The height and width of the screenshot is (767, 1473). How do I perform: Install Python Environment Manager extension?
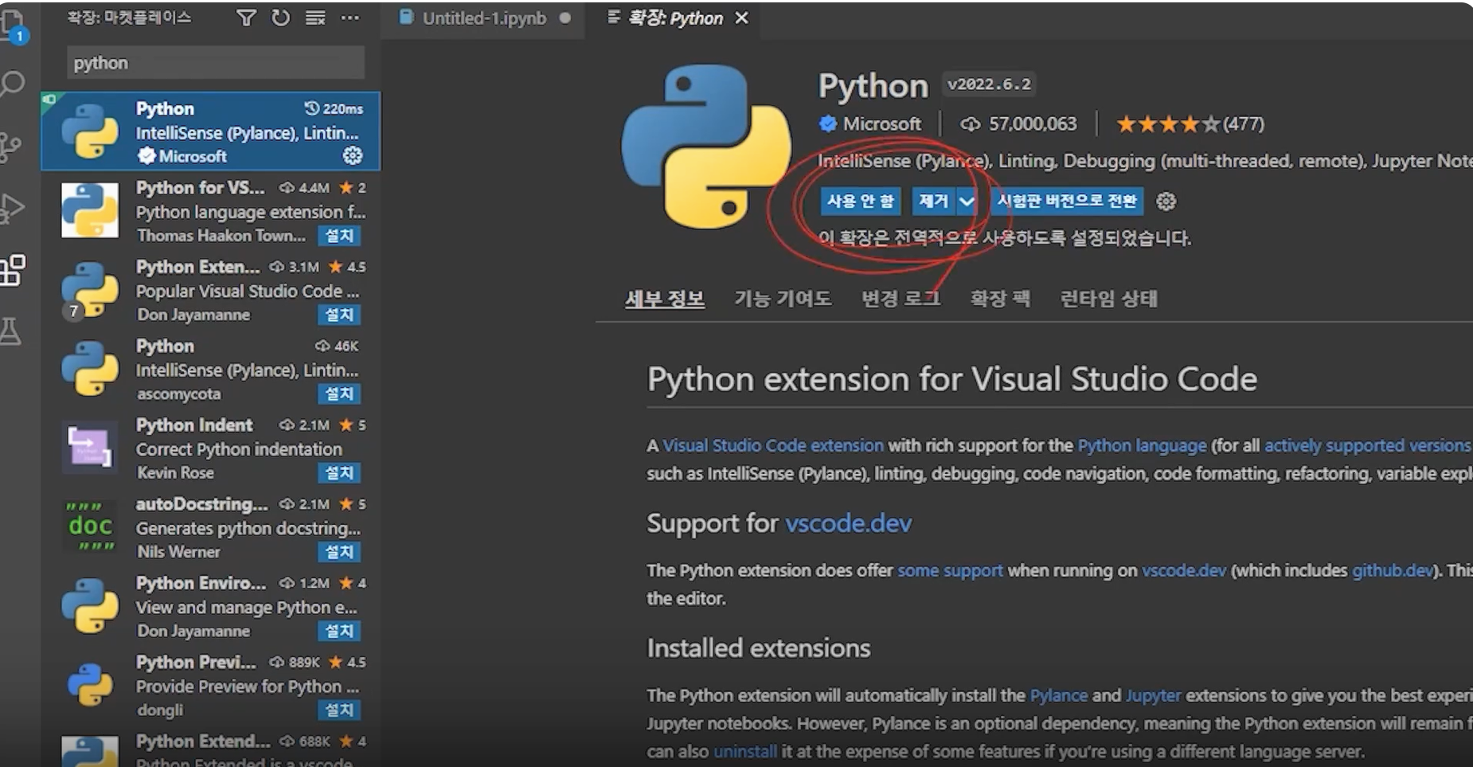(x=339, y=631)
